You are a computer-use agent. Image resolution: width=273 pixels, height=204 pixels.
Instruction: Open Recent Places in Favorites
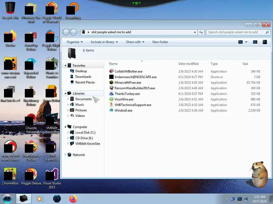(85, 82)
